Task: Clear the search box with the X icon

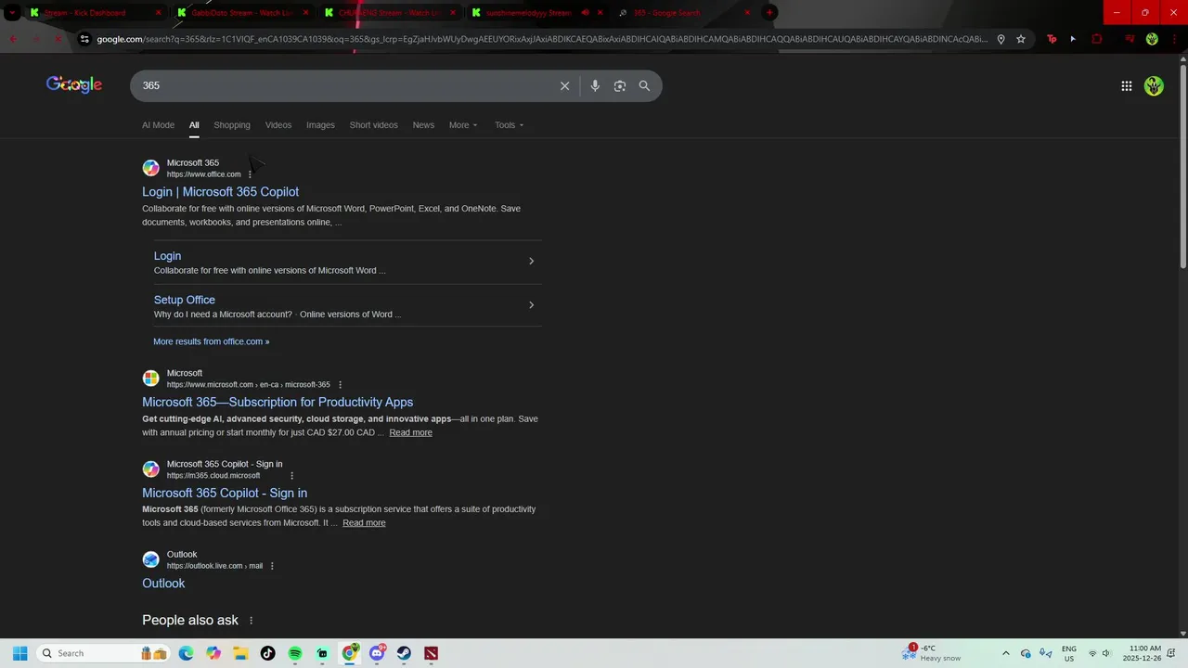Action: click(x=564, y=85)
